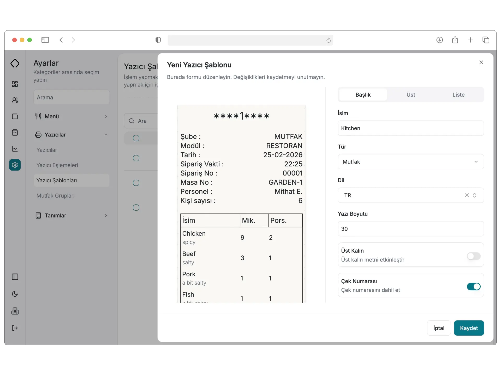This screenshot has height=375, width=501.
Task: Open the Tür dropdown showing Mutfak
Action: 410,162
